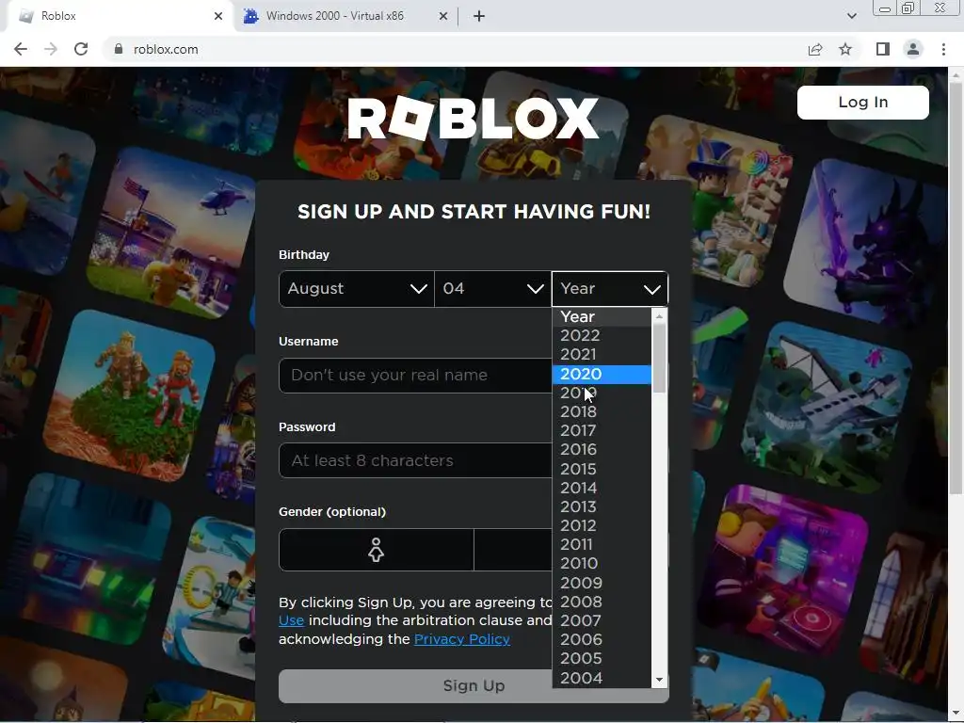Viewport: 964px width, 723px height.
Task: Open the August month dropdown
Action: [x=356, y=288]
